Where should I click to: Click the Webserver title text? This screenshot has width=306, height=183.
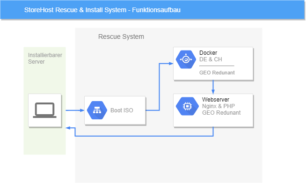click(215, 100)
